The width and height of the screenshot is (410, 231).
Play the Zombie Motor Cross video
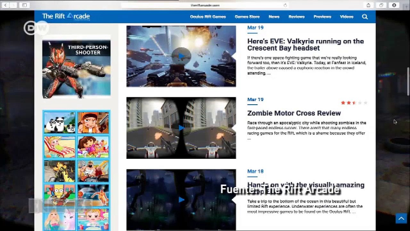[x=181, y=128]
